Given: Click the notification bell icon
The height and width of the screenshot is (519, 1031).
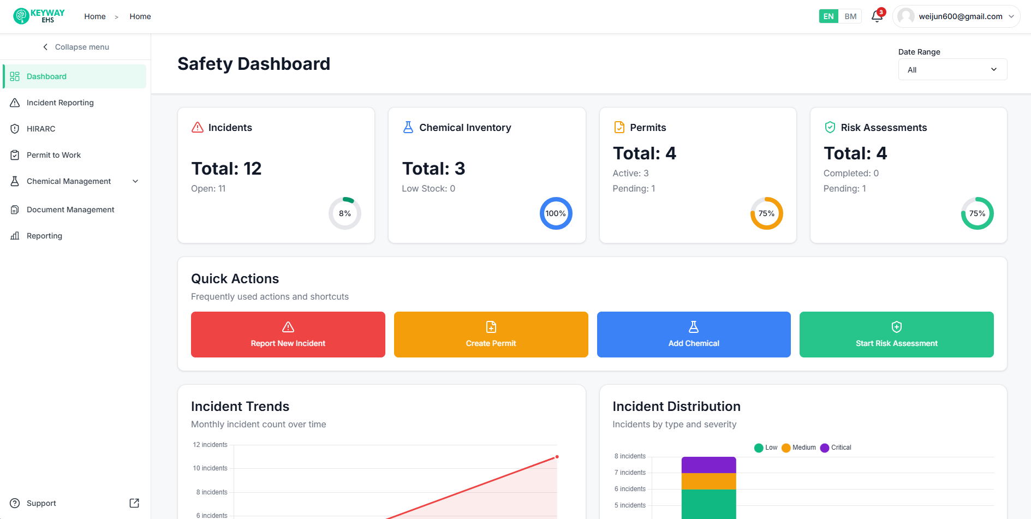Looking at the screenshot, I should [x=877, y=16].
